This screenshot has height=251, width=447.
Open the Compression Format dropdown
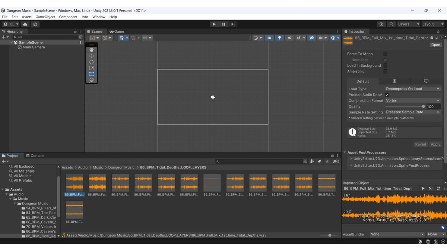pos(412,100)
